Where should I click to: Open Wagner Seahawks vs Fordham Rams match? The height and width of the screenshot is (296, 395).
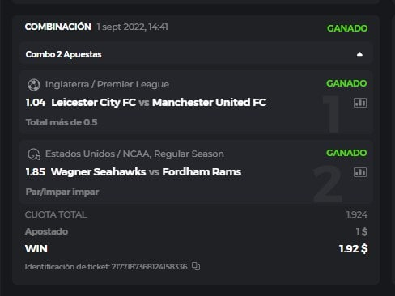click(146, 172)
